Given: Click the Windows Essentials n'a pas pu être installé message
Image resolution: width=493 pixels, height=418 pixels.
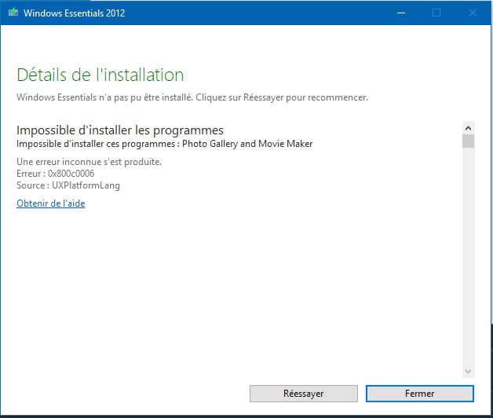Looking at the screenshot, I should click(192, 97).
